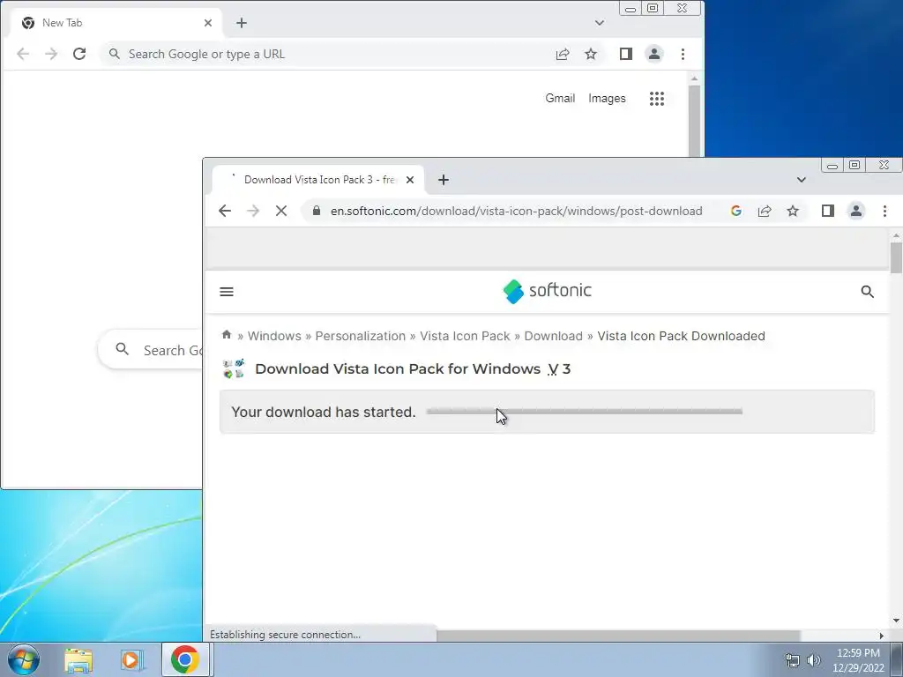Open the Personalization breadcrumb link
This screenshot has height=677, width=903.
tap(360, 336)
